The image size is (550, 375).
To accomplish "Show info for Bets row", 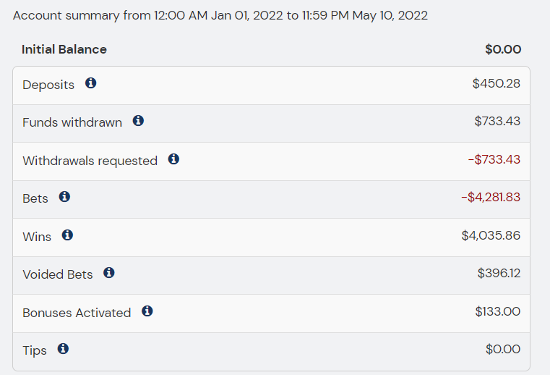I will click(x=64, y=197).
